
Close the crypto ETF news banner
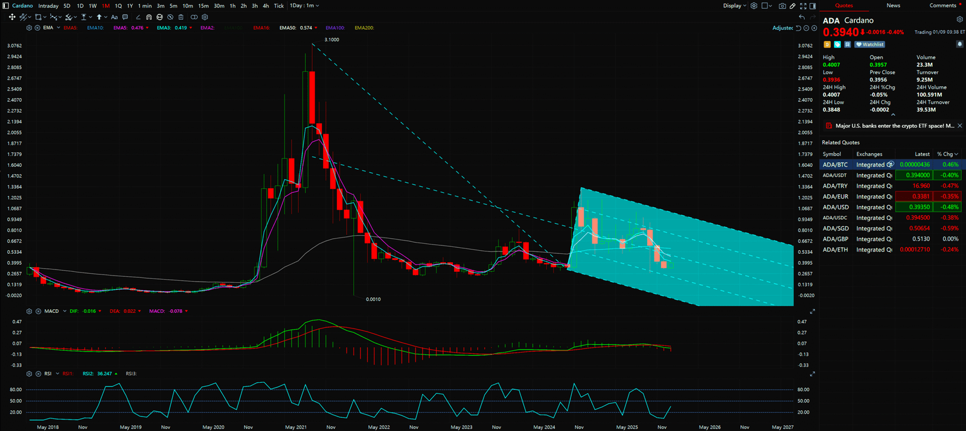tap(960, 126)
